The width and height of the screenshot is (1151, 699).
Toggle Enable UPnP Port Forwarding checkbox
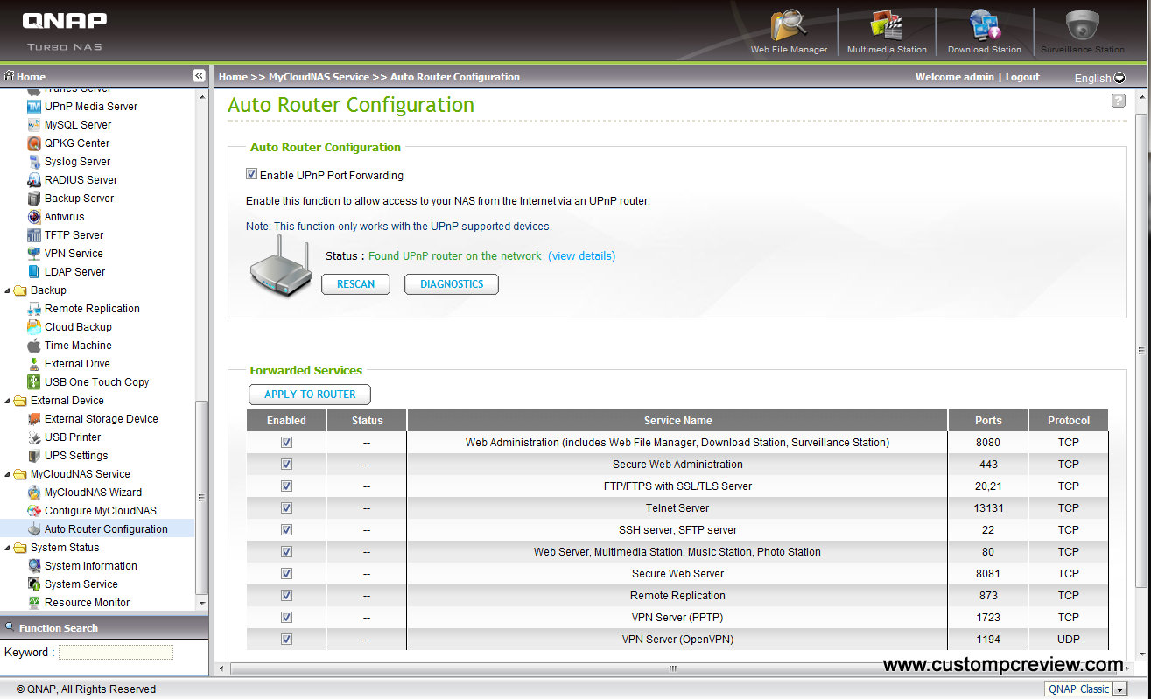[x=251, y=174]
